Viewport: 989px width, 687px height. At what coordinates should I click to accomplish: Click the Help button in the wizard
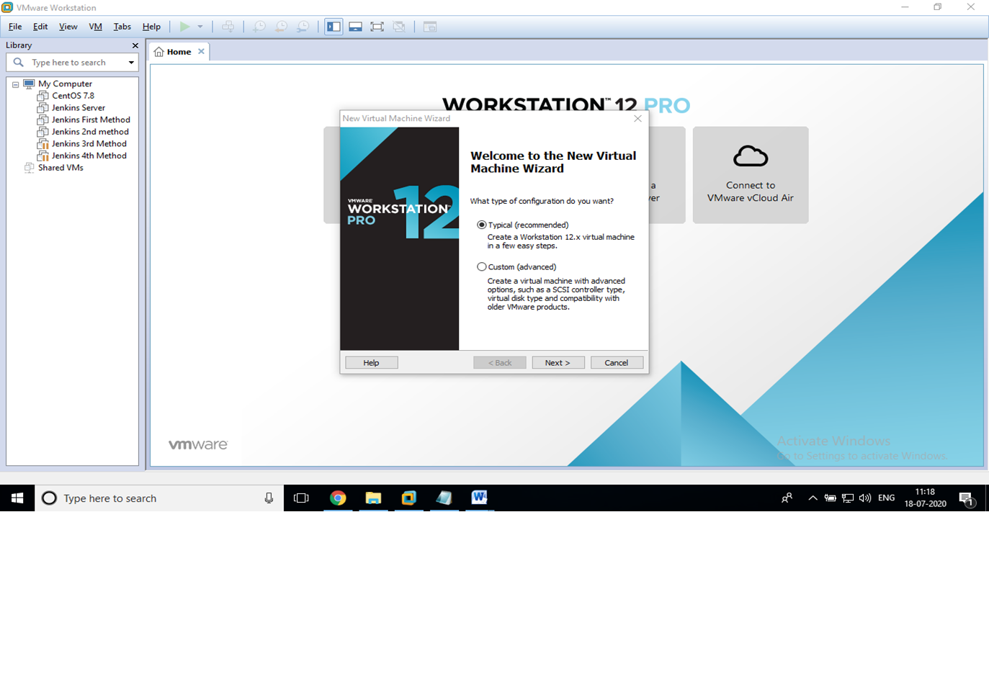point(371,362)
